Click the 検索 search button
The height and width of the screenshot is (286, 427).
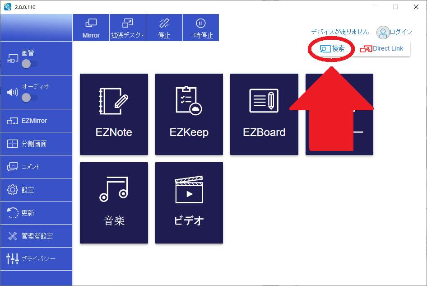click(332, 49)
